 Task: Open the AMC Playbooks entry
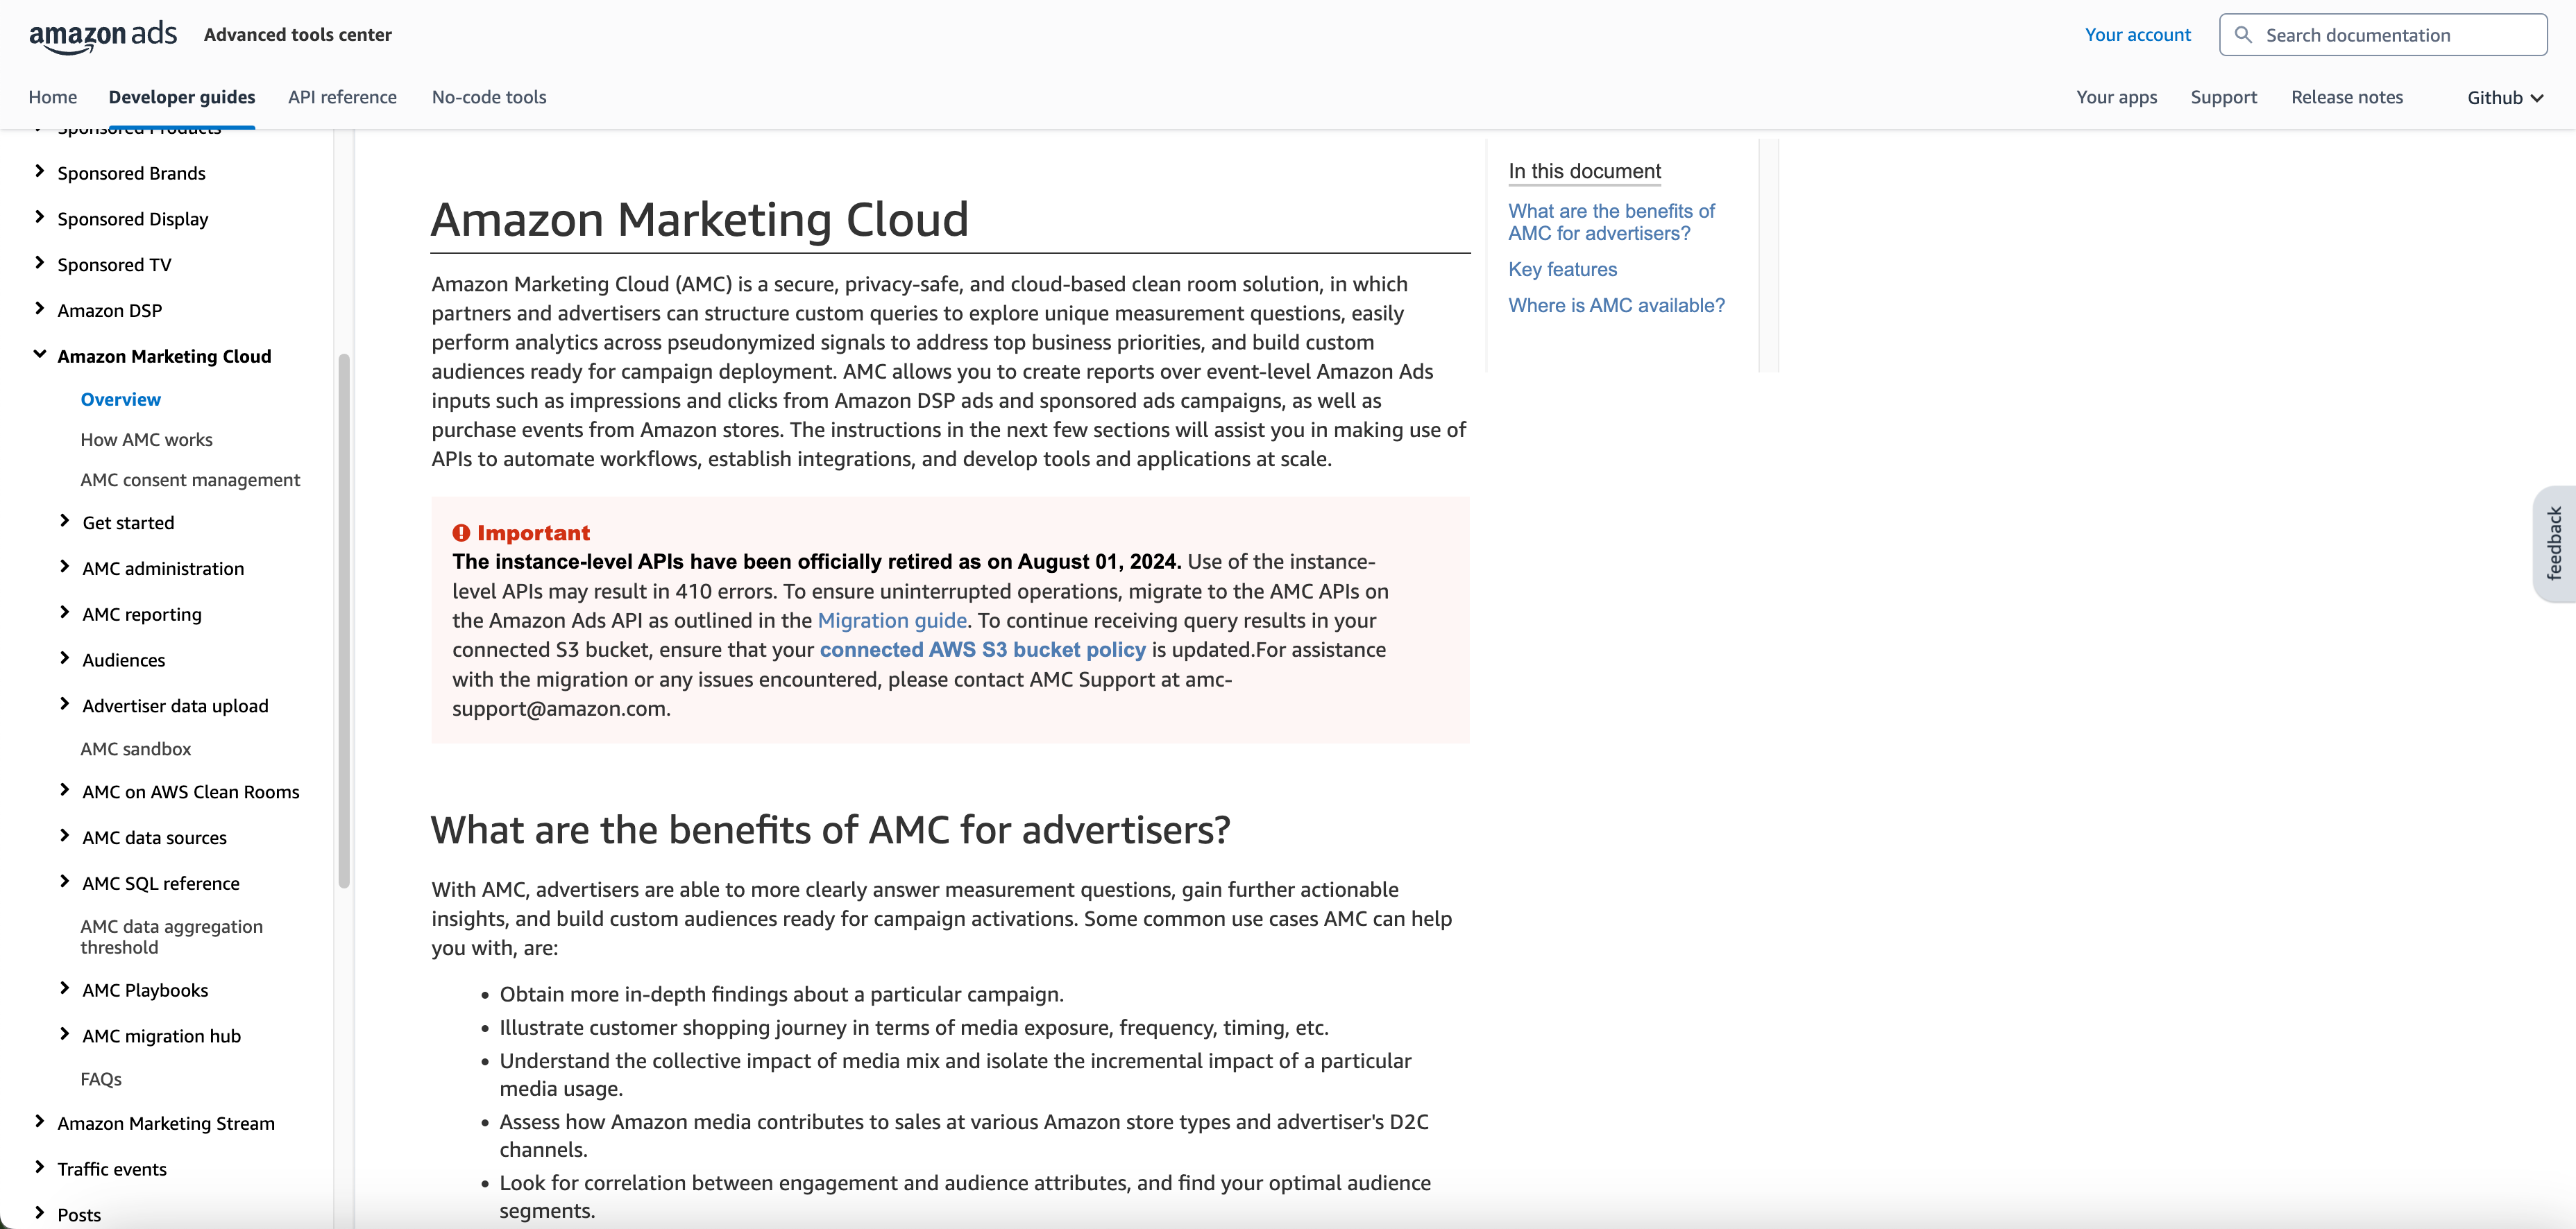pyautogui.click(x=145, y=990)
